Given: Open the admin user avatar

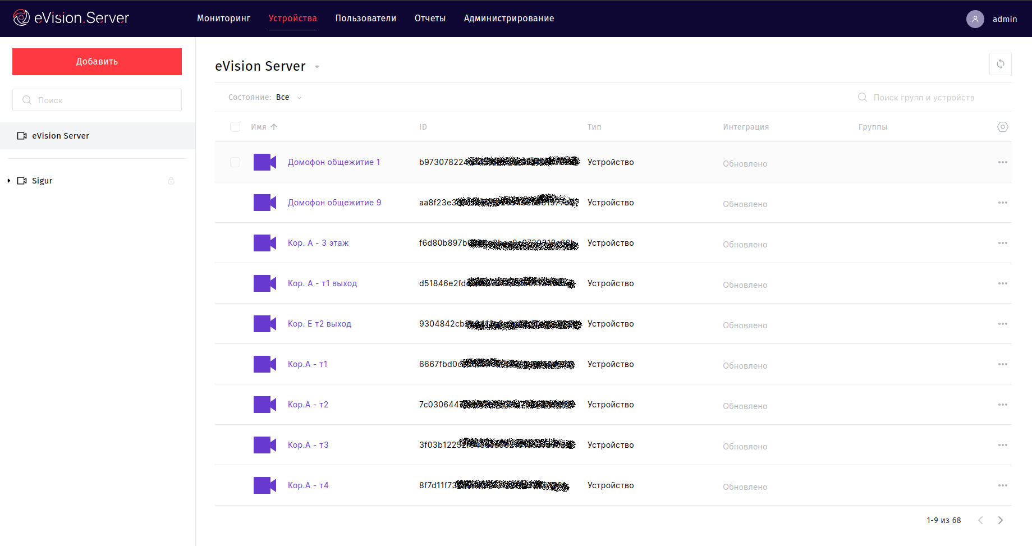Looking at the screenshot, I should (975, 19).
